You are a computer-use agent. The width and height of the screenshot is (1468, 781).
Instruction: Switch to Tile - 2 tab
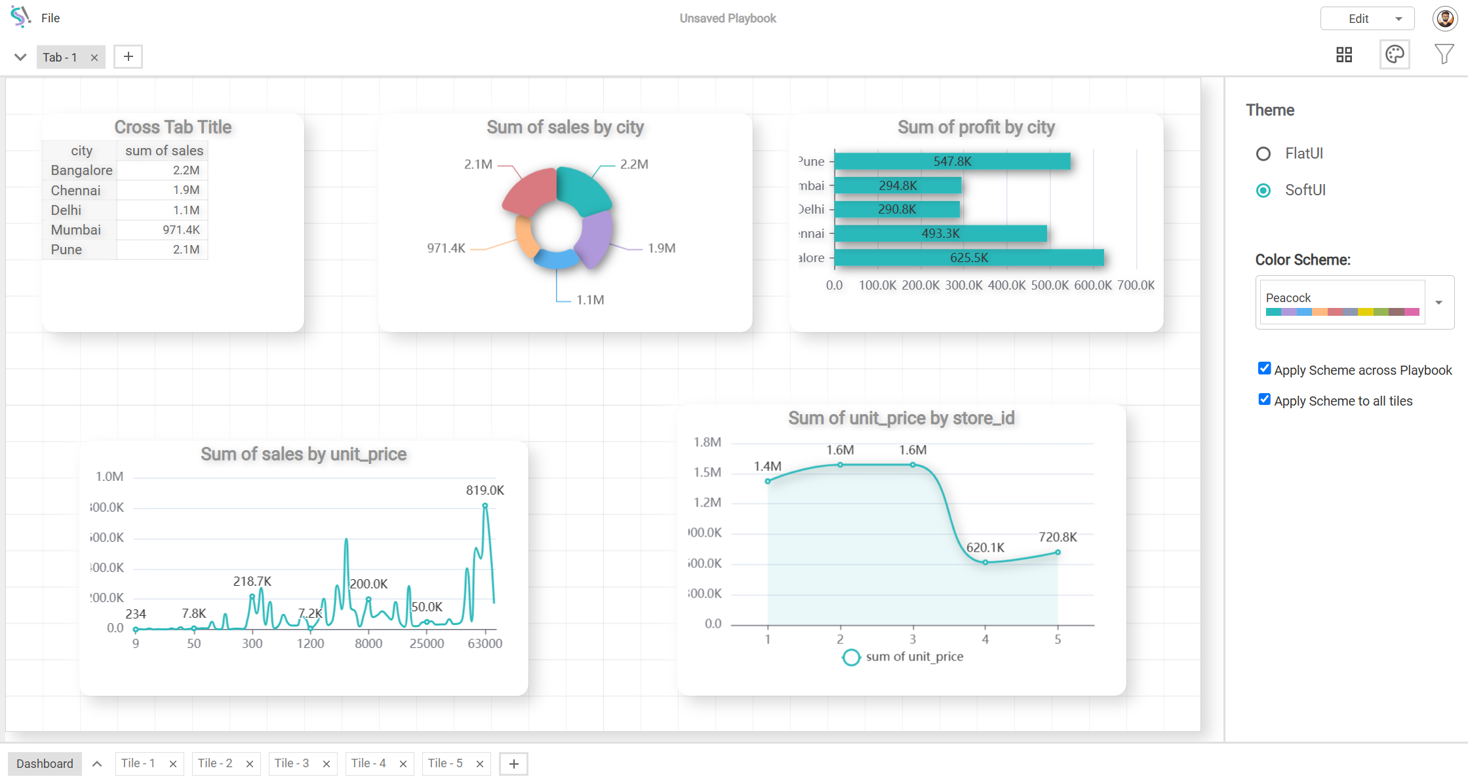(216, 763)
